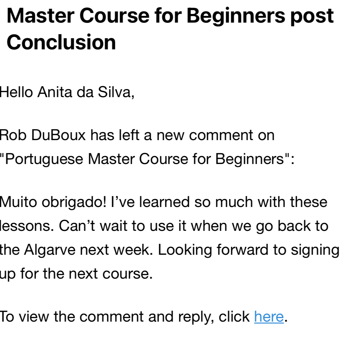The width and height of the screenshot is (342, 342).
Task: Click the greeting "Hello Anita da Silva,"
Action: pos(67,92)
